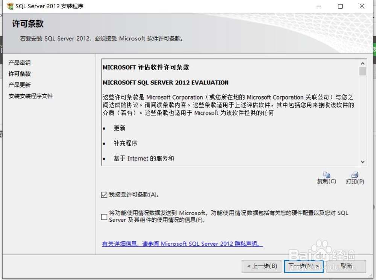The height and width of the screenshot is (280, 376).
Task: Click the license text scroll up arrow
Action: (362, 63)
